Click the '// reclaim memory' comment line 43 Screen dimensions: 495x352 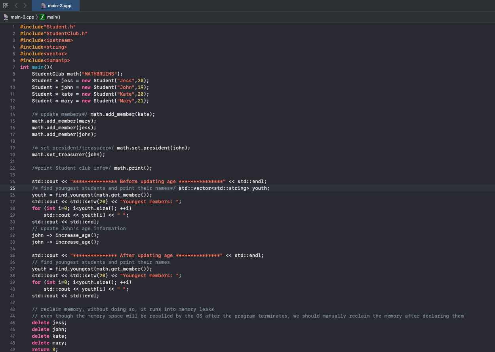[123, 309]
